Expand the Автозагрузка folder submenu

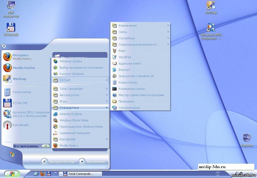[80, 95]
